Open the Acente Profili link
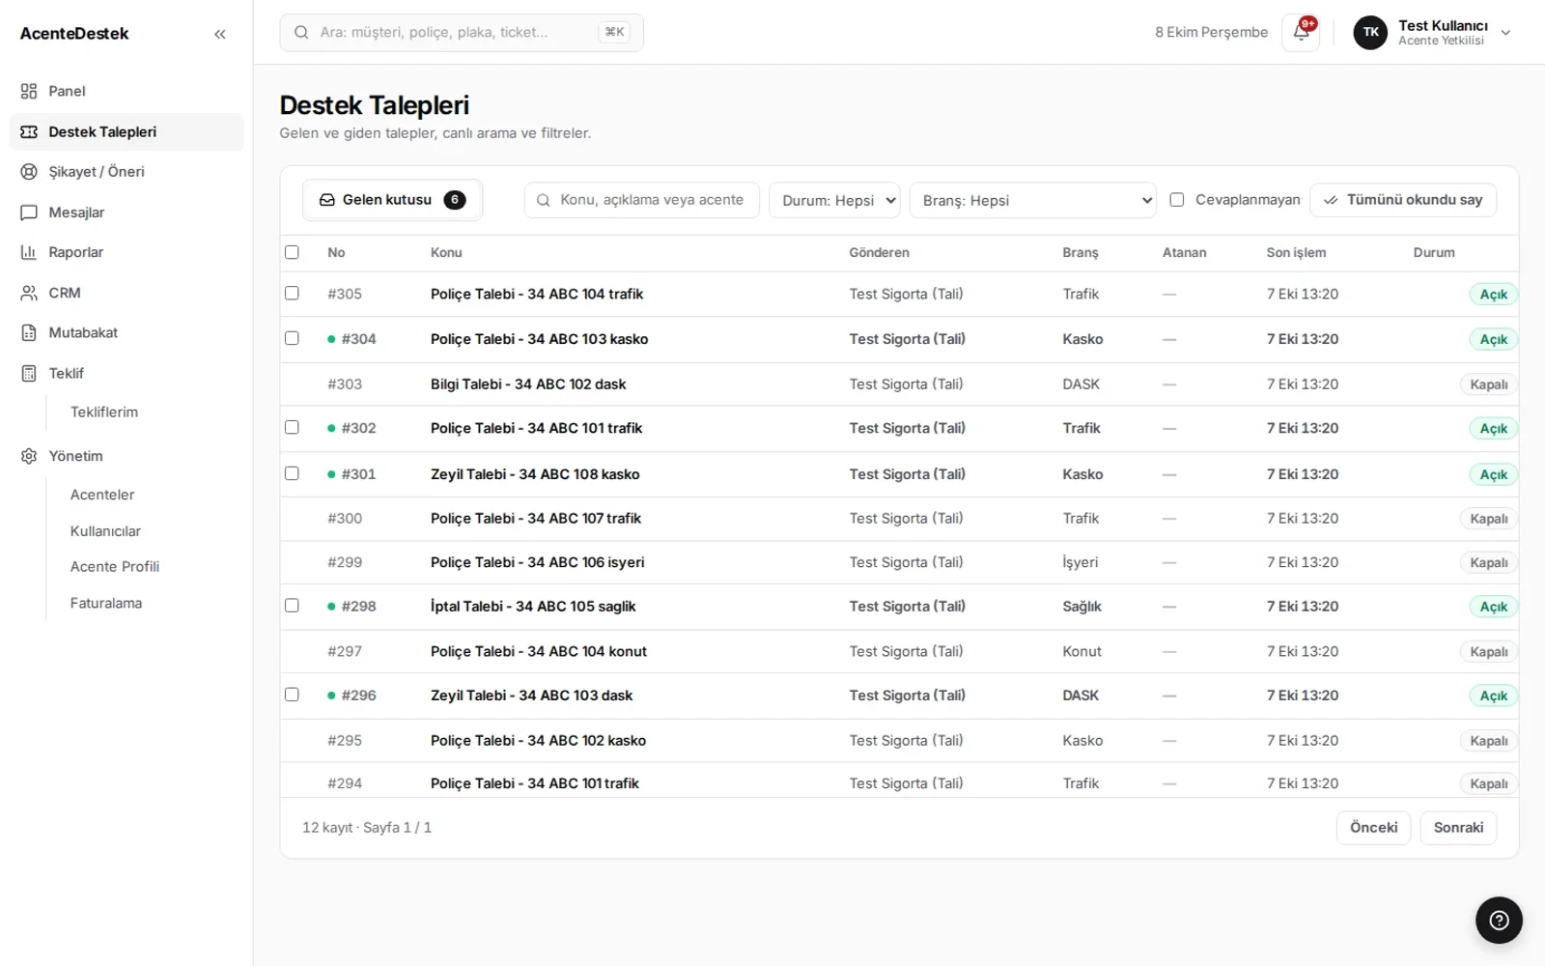1545x966 pixels. coord(115,567)
